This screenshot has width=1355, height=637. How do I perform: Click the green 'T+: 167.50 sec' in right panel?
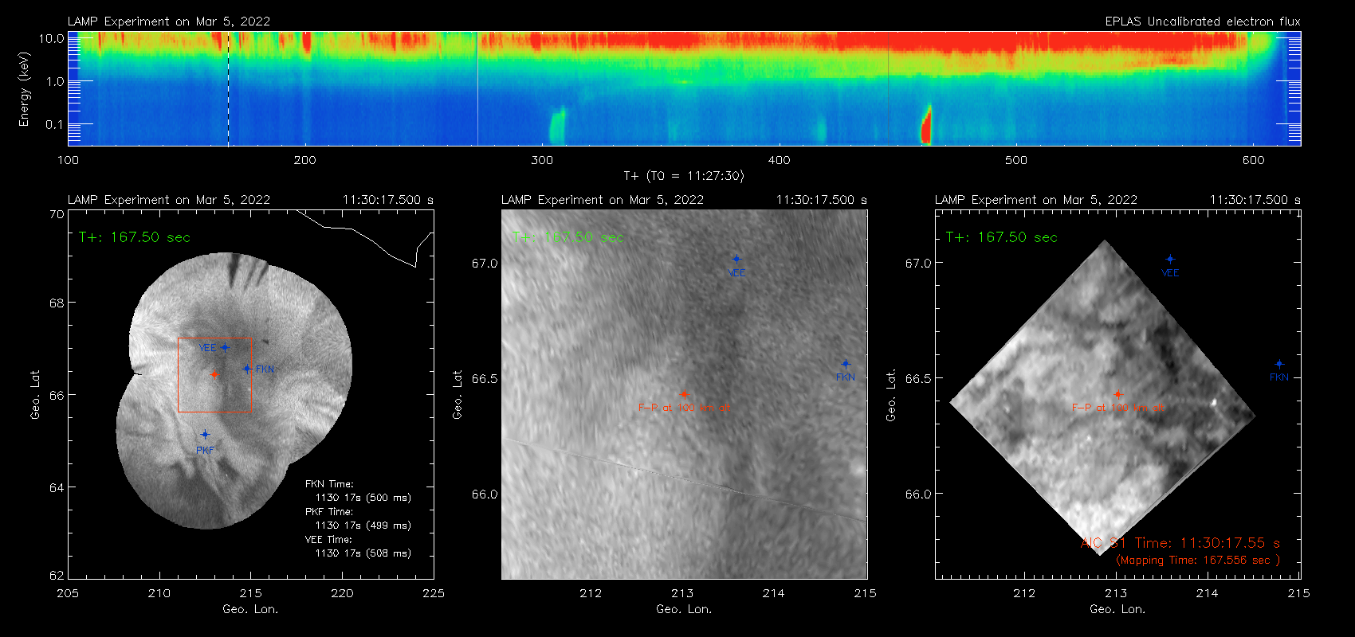tap(1002, 237)
